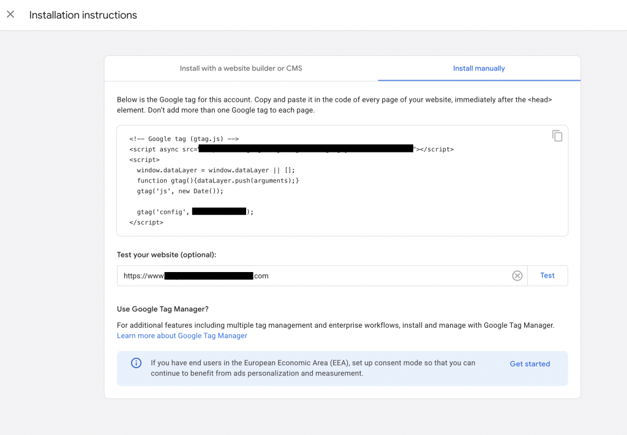Copy the Google tag code snippet
Viewport: 627px width, 435px height.
point(557,136)
